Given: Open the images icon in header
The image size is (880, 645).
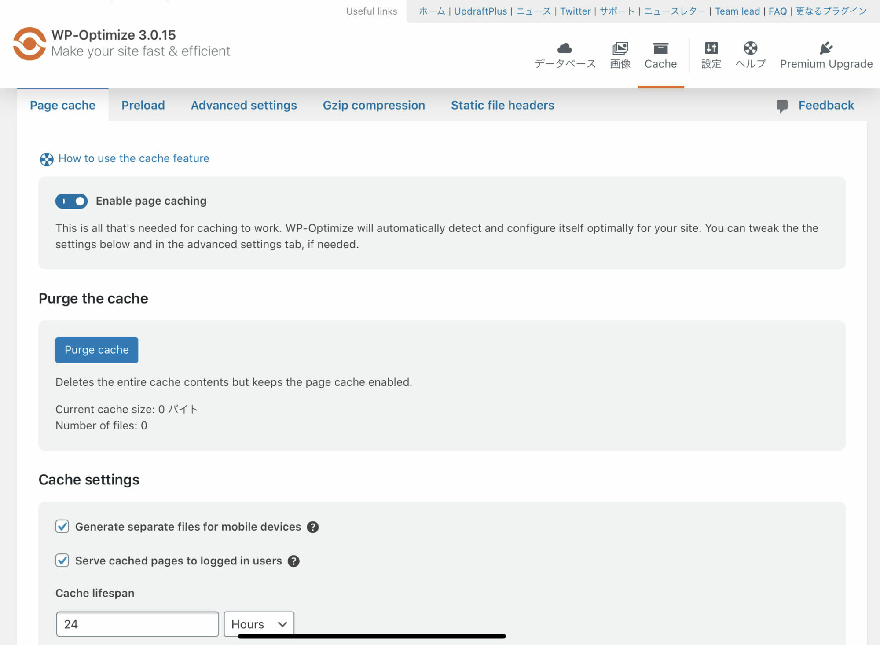Looking at the screenshot, I should coord(620,48).
